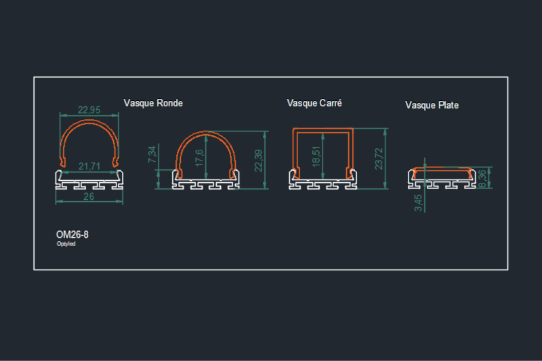Select the 21,71 inner width dimension
The height and width of the screenshot is (361, 542).
pyautogui.click(x=89, y=166)
